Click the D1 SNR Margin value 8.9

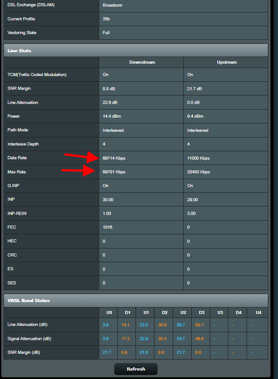124,352
